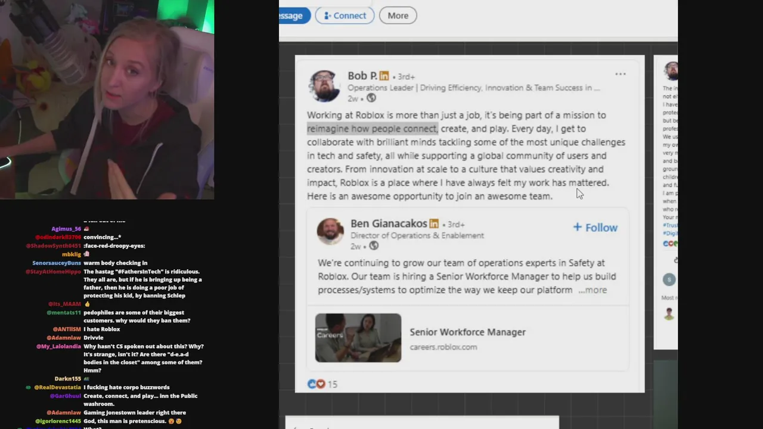Click the like reaction icon
763x429 pixels.
coord(312,384)
